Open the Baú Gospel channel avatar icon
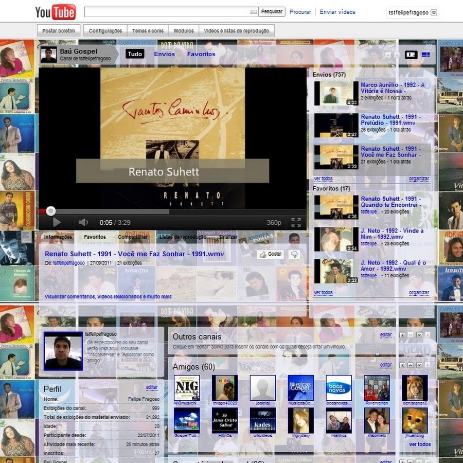 point(49,55)
